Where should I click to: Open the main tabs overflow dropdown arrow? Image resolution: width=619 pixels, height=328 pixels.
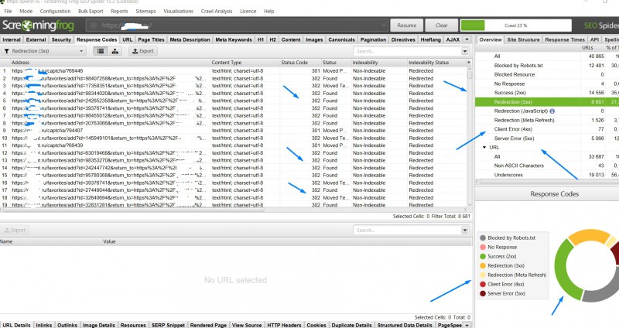pos(467,39)
